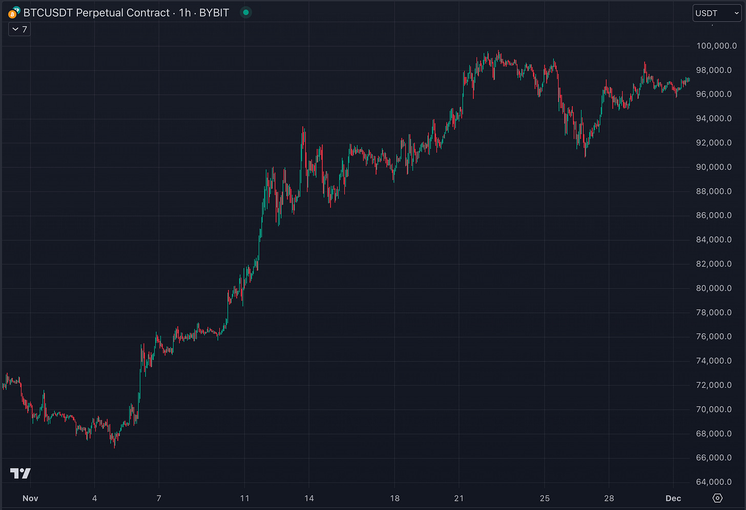
Task: Click the 72,000.0 price axis label
Action: (714, 385)
